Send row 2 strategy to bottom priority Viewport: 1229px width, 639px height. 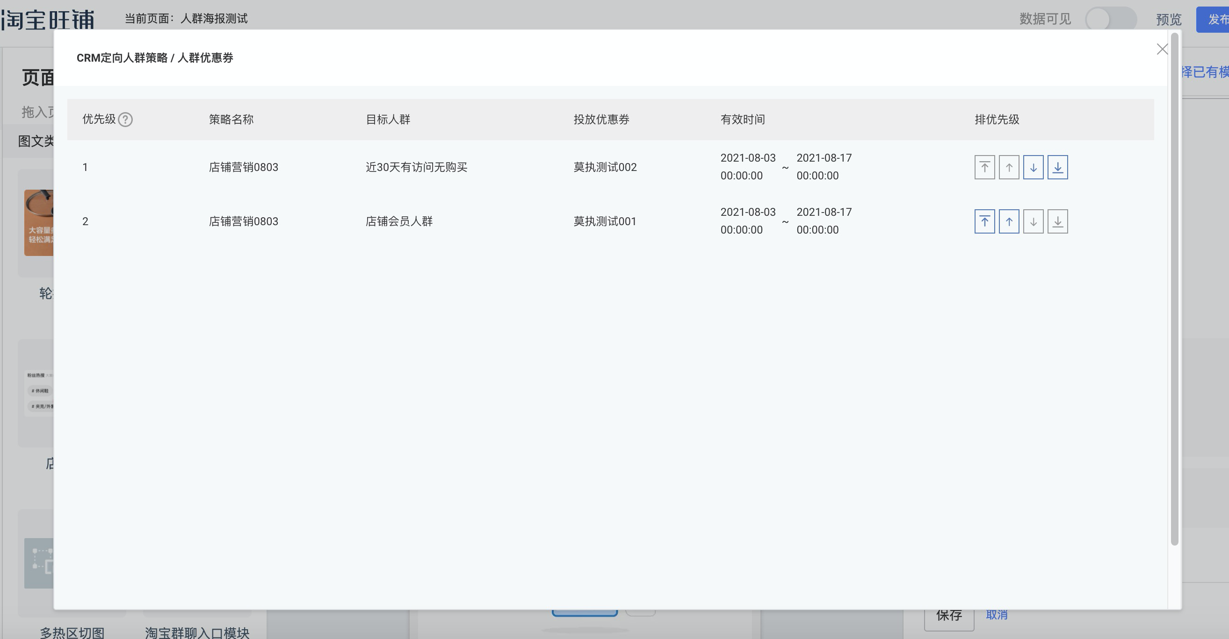tap(1057, 221)
